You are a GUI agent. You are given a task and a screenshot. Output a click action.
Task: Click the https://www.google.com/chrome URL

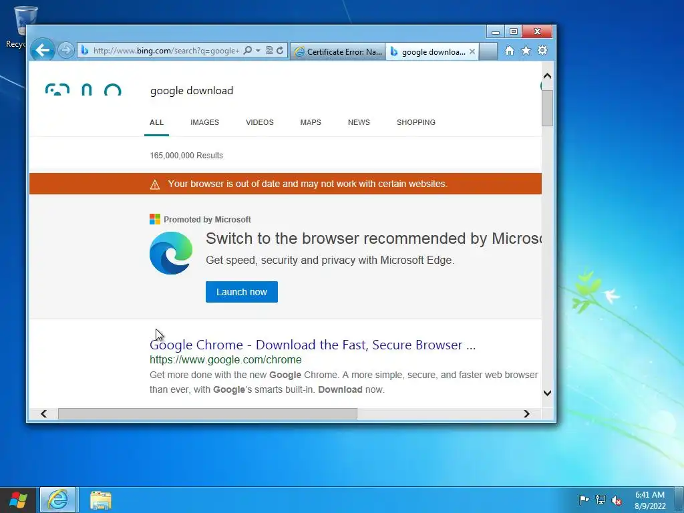(226, 360)
